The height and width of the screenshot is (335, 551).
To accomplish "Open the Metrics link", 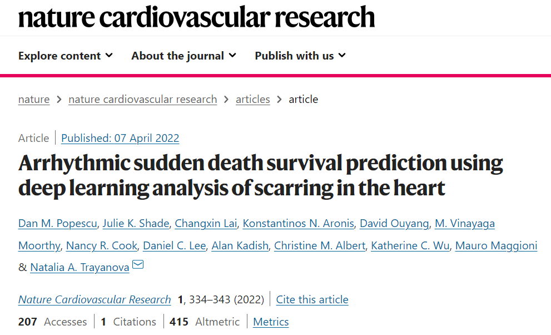I will tap(271, 322).
